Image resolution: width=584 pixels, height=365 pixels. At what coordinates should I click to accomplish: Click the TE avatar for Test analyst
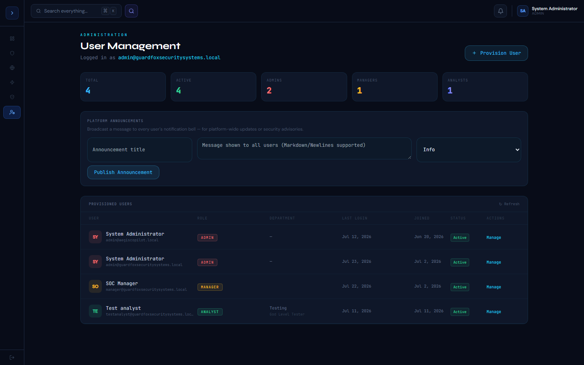[x=95, y=311]
